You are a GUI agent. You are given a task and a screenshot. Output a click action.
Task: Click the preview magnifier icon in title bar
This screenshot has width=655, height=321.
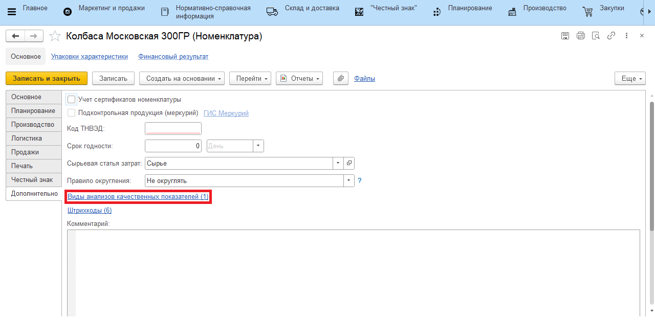[x=596, y=36]
